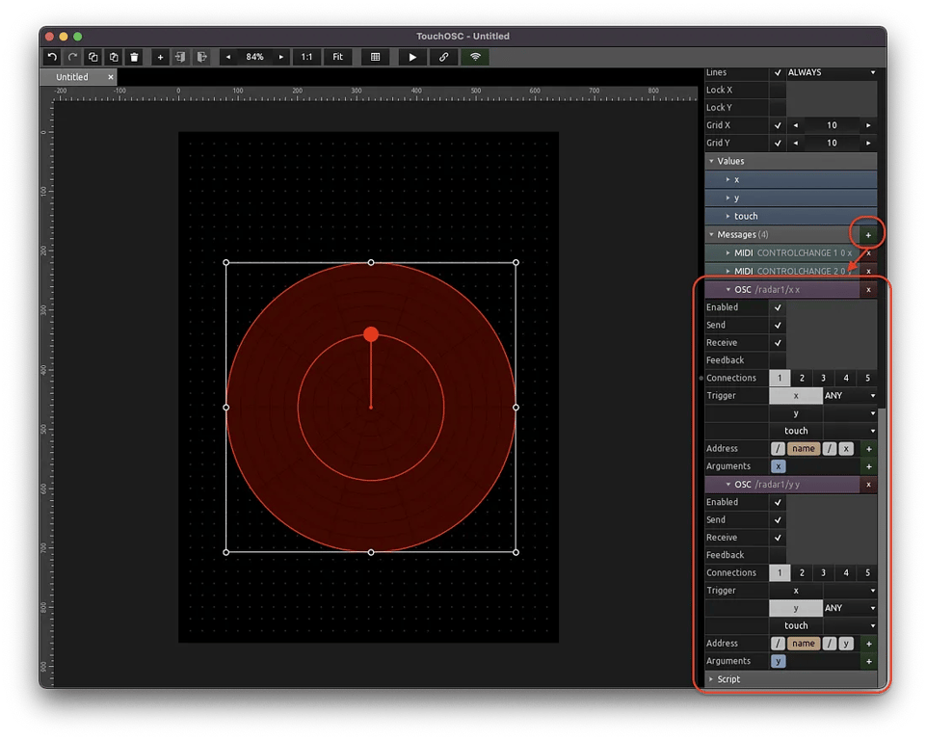Click the red radar handle dot

tap(371, 334)
